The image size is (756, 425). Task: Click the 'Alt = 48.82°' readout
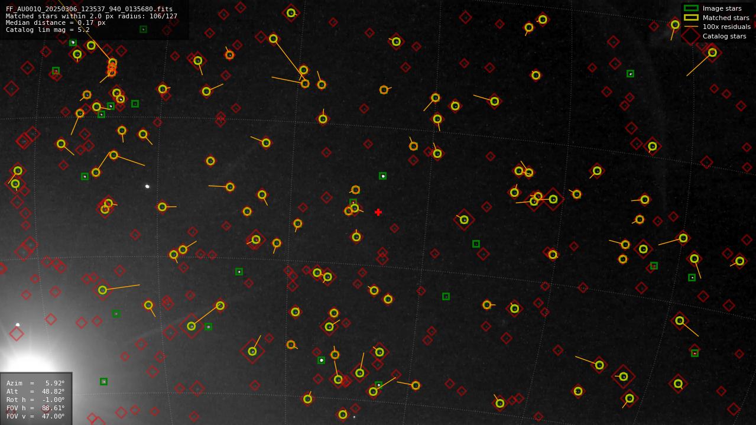[x=35, y=391]
